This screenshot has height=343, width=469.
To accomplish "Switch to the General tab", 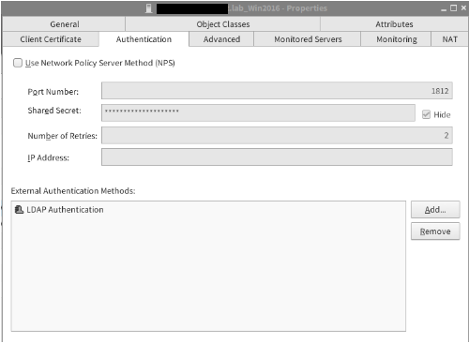I will [64, 24].
